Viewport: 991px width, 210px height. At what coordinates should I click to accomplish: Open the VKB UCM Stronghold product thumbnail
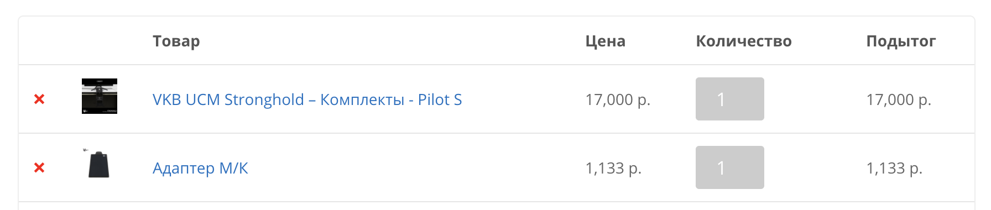tap(100, 96)
